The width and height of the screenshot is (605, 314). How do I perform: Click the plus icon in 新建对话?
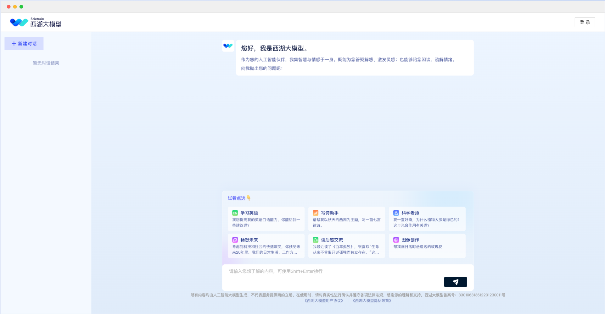click(14, 44)
